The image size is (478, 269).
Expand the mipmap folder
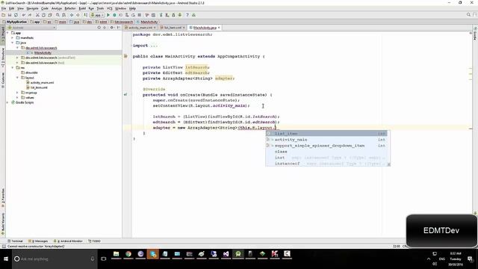[x=17, y=93]
